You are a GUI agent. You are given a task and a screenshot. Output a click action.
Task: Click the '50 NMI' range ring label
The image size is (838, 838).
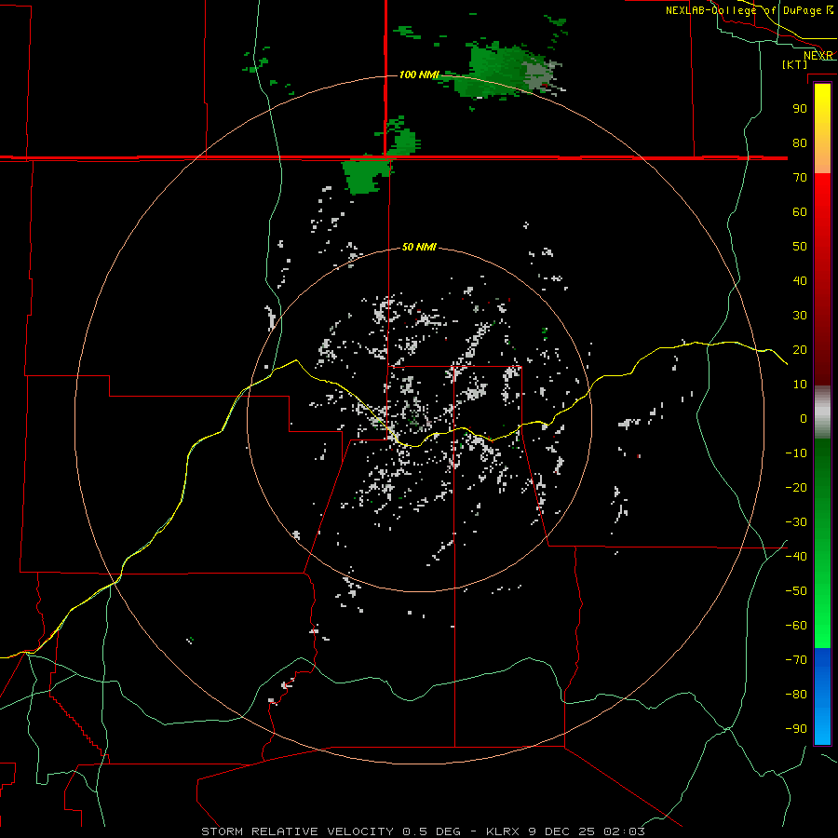tap(419, 247)
